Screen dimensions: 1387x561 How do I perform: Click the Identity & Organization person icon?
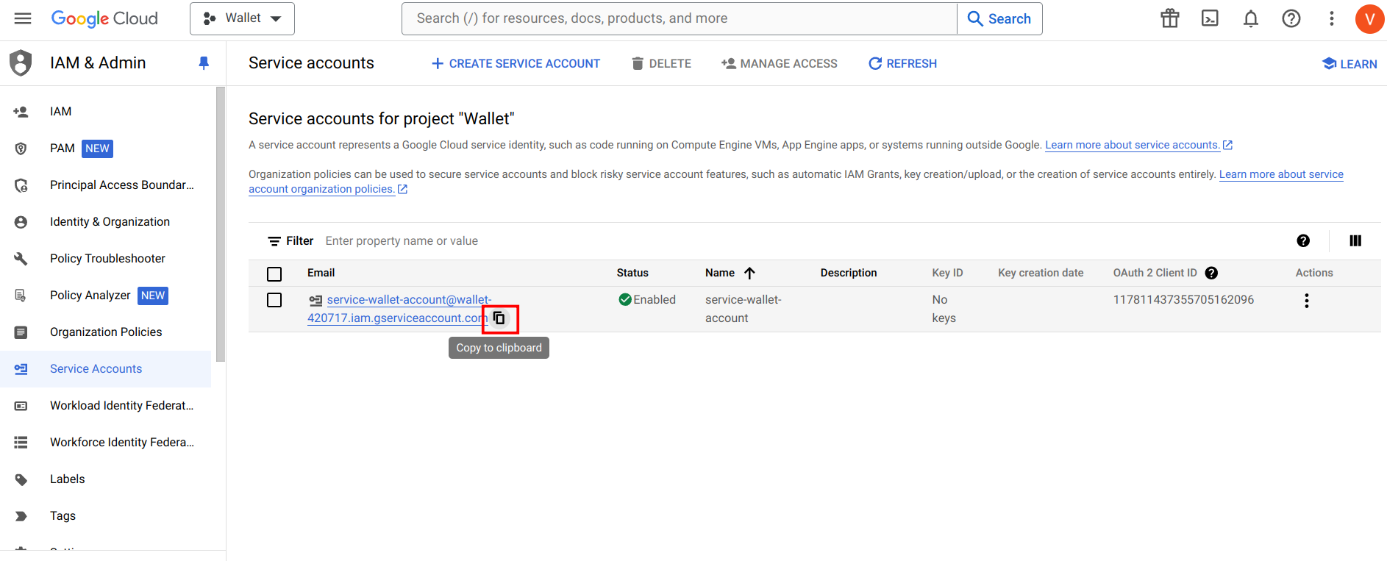(21, 222)
